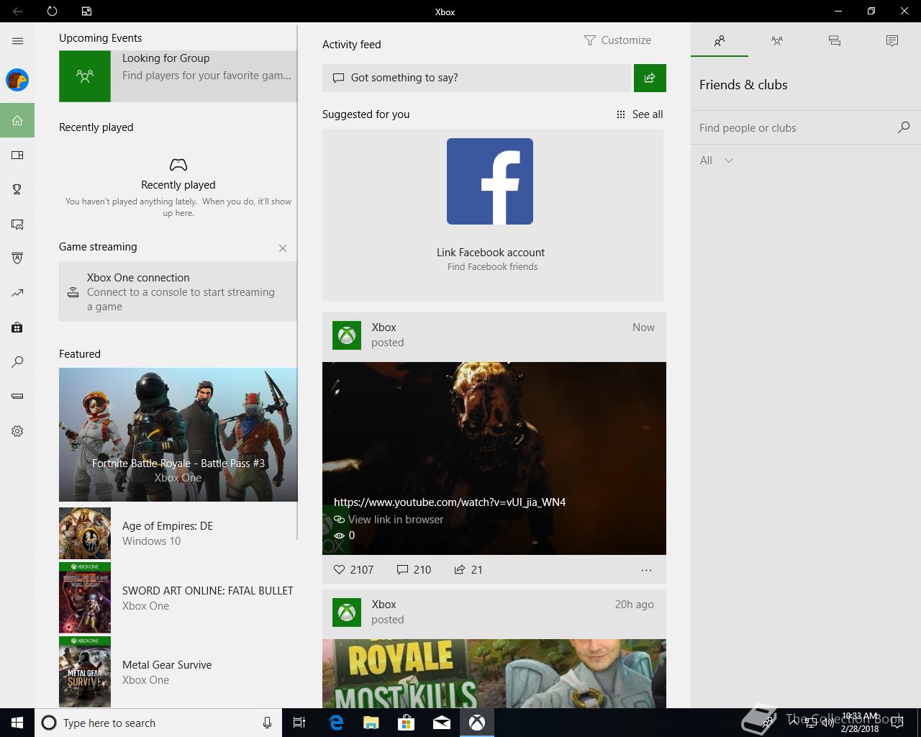Open Settings gear in the sidebar

[x=17, y=431]
